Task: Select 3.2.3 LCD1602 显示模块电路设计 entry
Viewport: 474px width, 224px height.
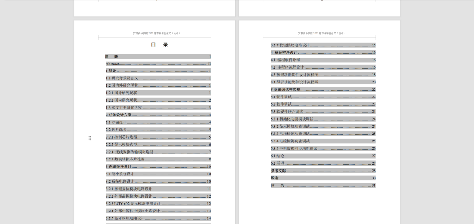Action: tap(133, 204)
